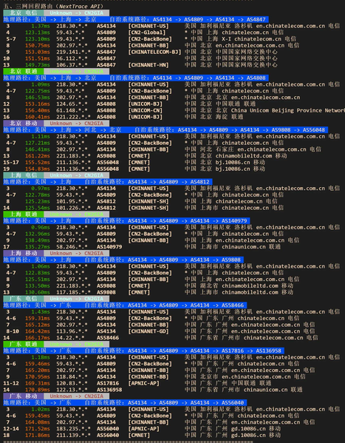This screenshot has height=443, width=345.
Task: Click the IP '183.235.*.*'
Action: coord(73,429)
